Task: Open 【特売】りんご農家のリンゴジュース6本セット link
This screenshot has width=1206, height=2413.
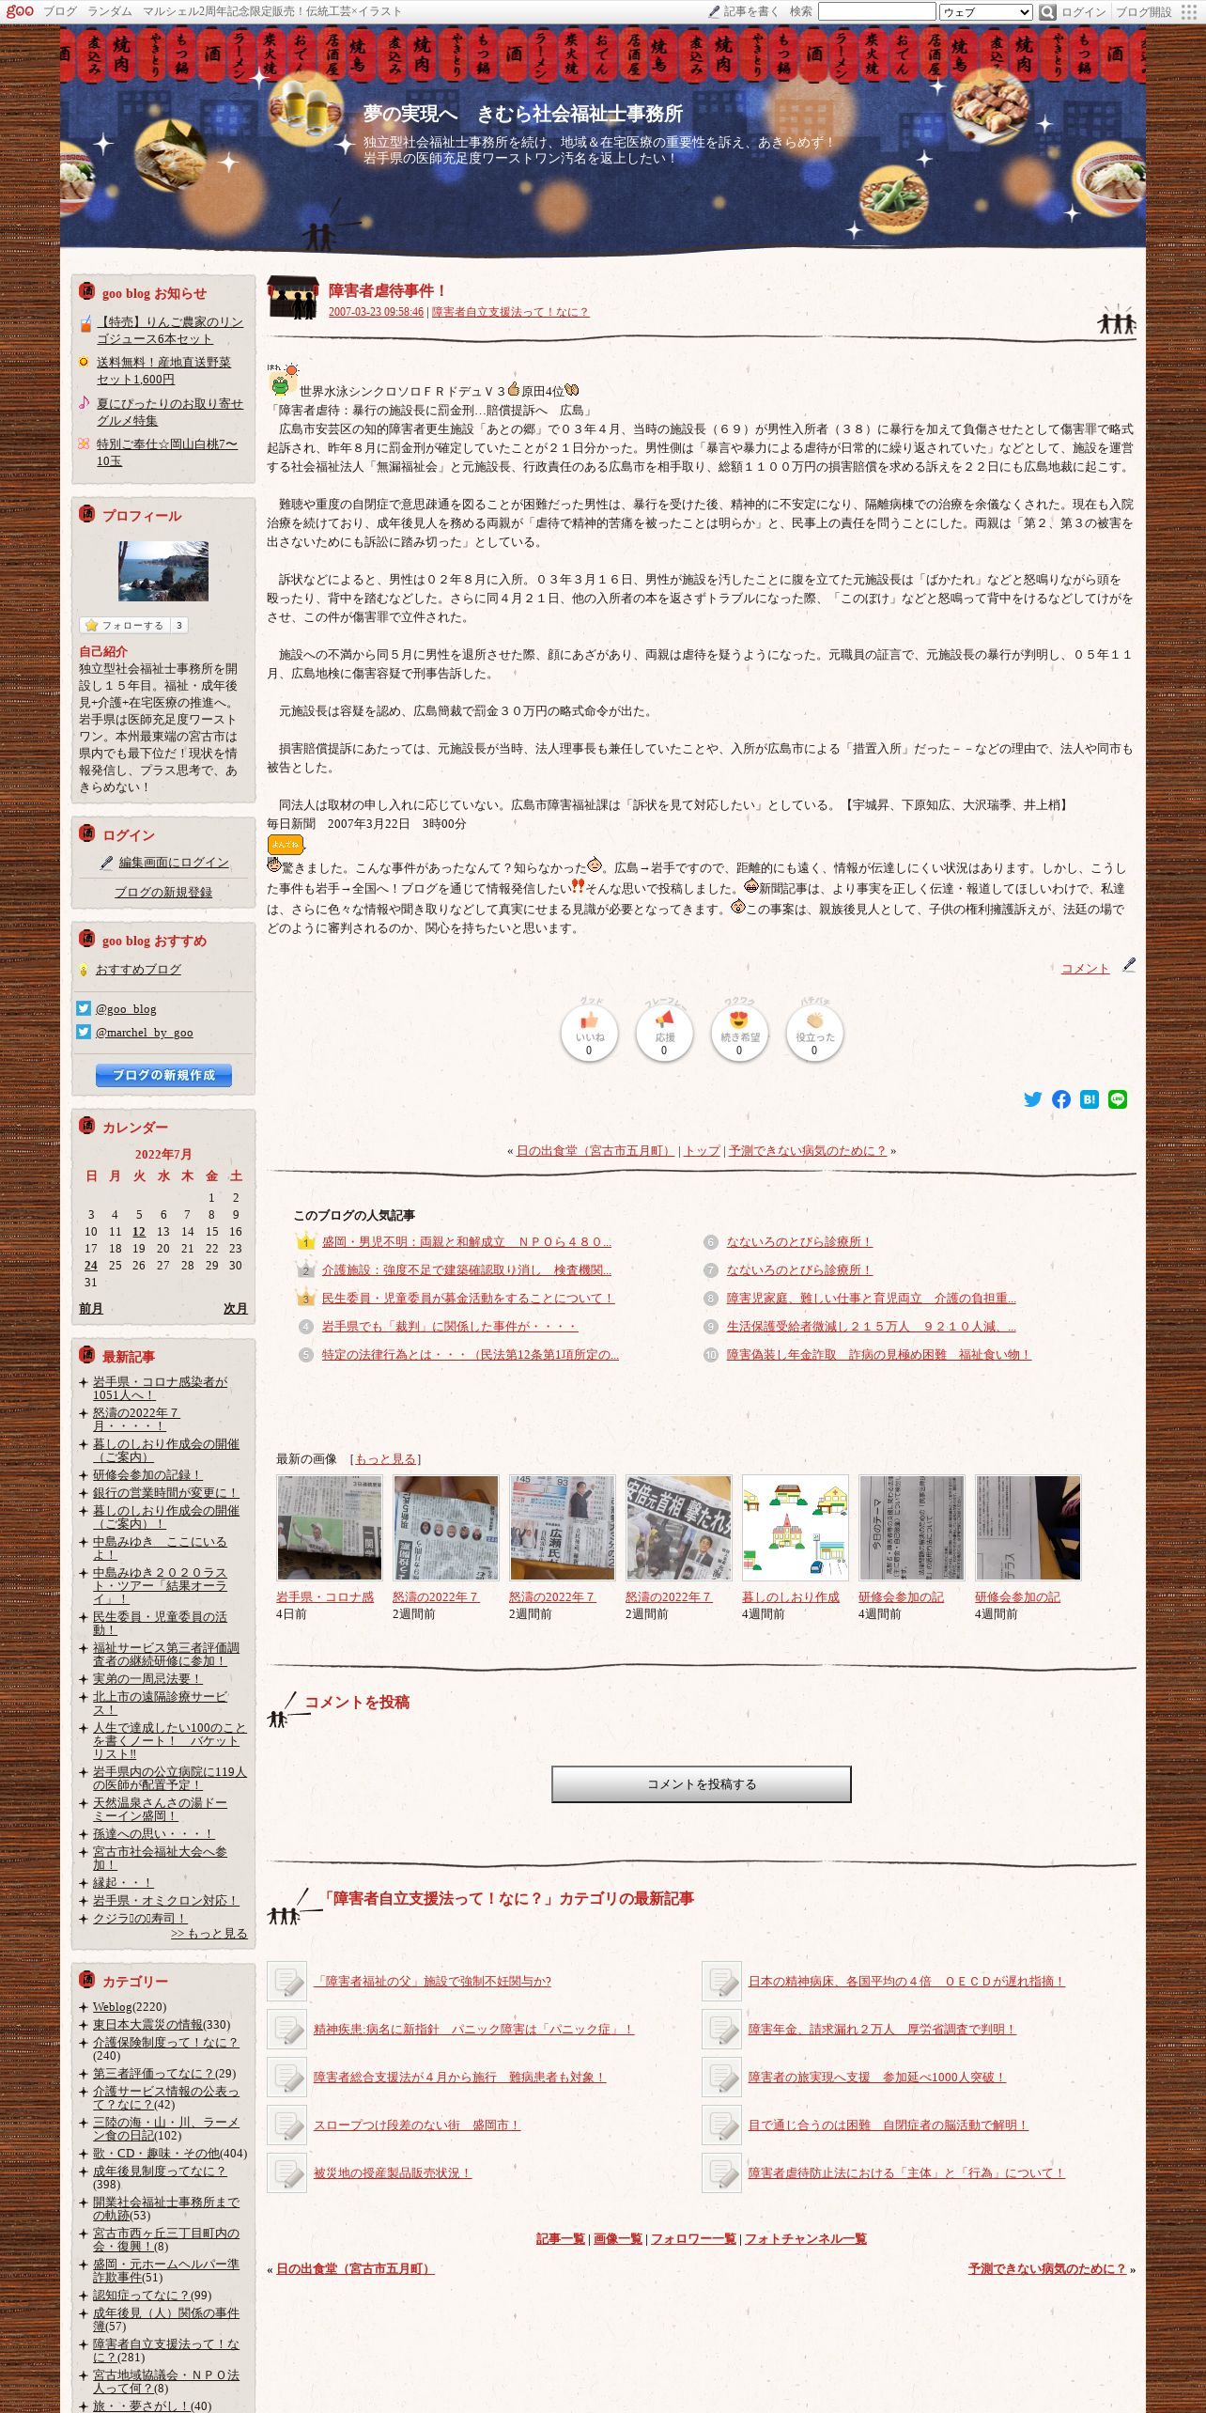Action: (x=169, y=331)
